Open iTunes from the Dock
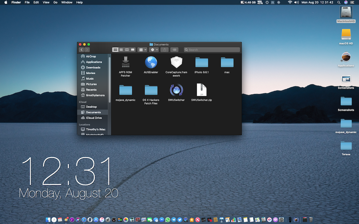 (x=102, y=220)
